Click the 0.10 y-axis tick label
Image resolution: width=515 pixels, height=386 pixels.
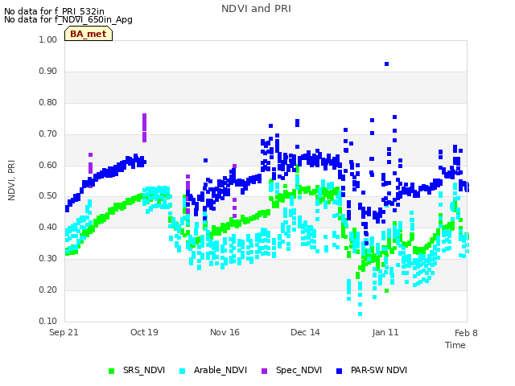48,321
